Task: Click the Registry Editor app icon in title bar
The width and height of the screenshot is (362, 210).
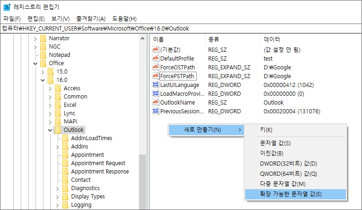Action: coord(7,7)
